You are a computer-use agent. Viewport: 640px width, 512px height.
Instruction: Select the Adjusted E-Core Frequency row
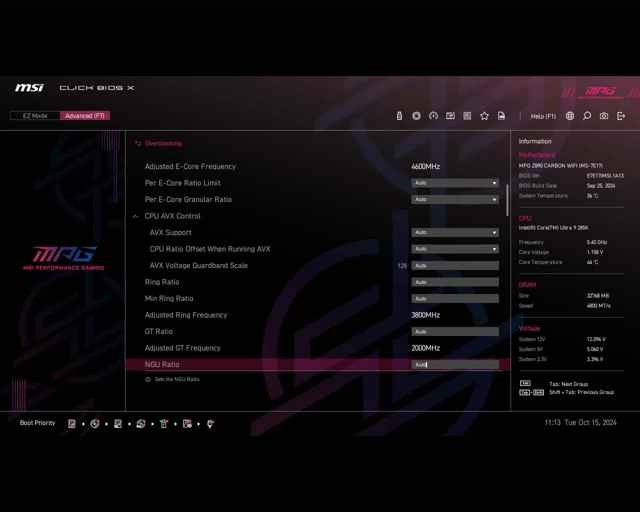click(317, 166)
